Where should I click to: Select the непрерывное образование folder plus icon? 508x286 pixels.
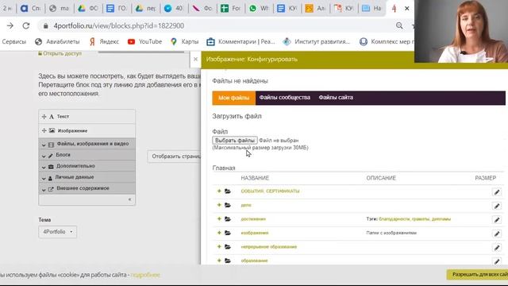tap(219, 247)
